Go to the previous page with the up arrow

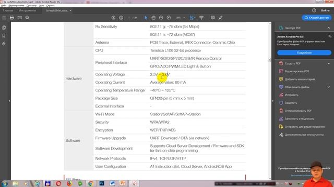coord(113,18)
